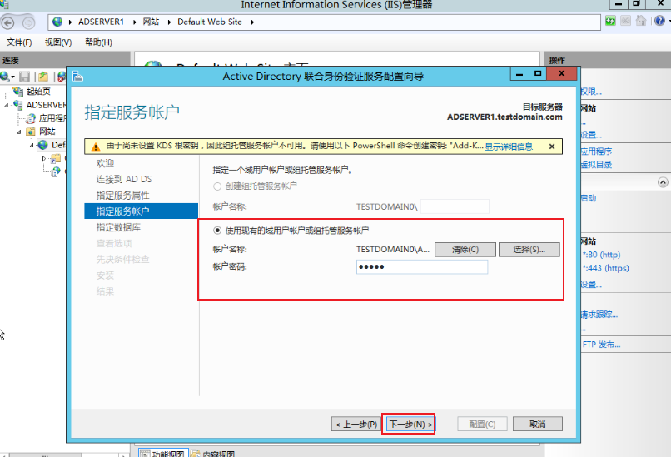Open dropdown arrow next to connect globe icon
The height and width of the screenshot is (457, 671).
(x=12, y=77)
